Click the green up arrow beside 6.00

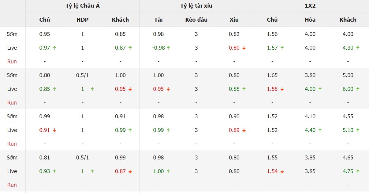click(x=358, y=89)
